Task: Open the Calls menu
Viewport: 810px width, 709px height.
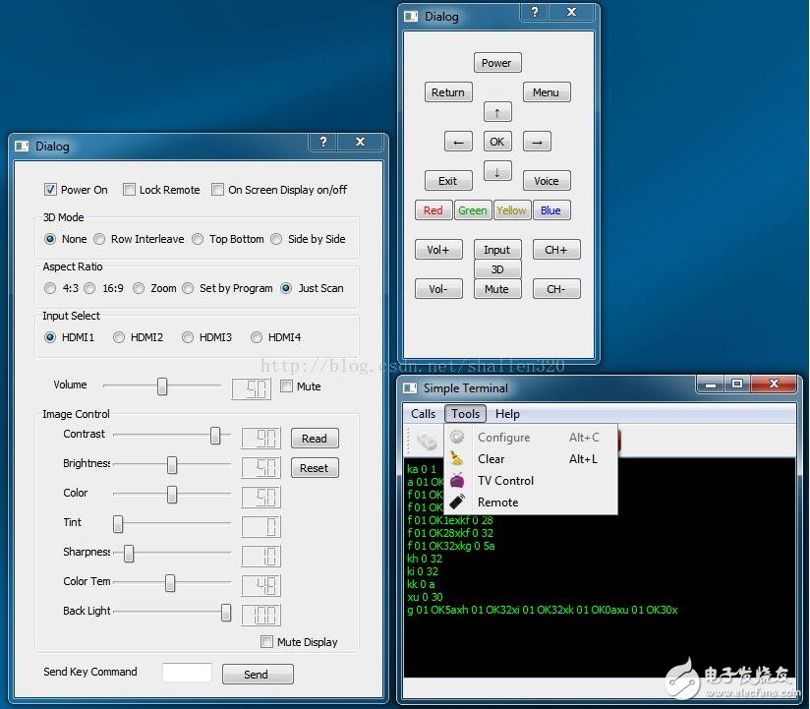Action: (x=423, y=414)
